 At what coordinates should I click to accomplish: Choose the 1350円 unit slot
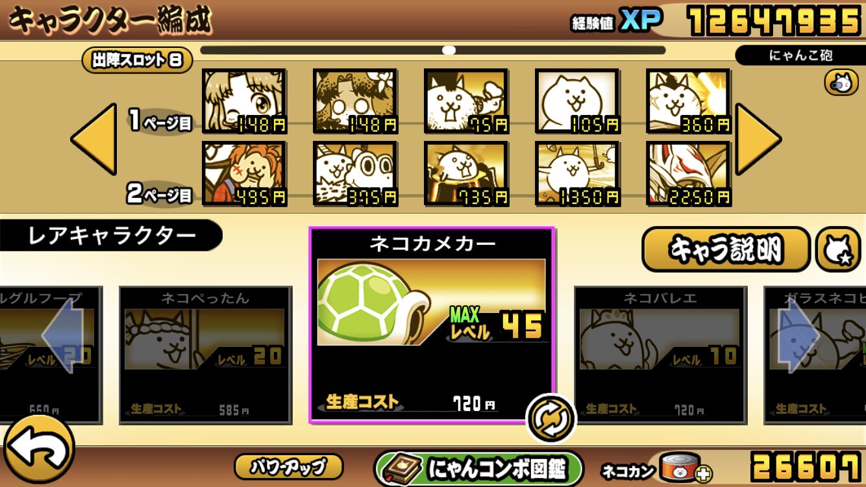click(x=577, y=174)
